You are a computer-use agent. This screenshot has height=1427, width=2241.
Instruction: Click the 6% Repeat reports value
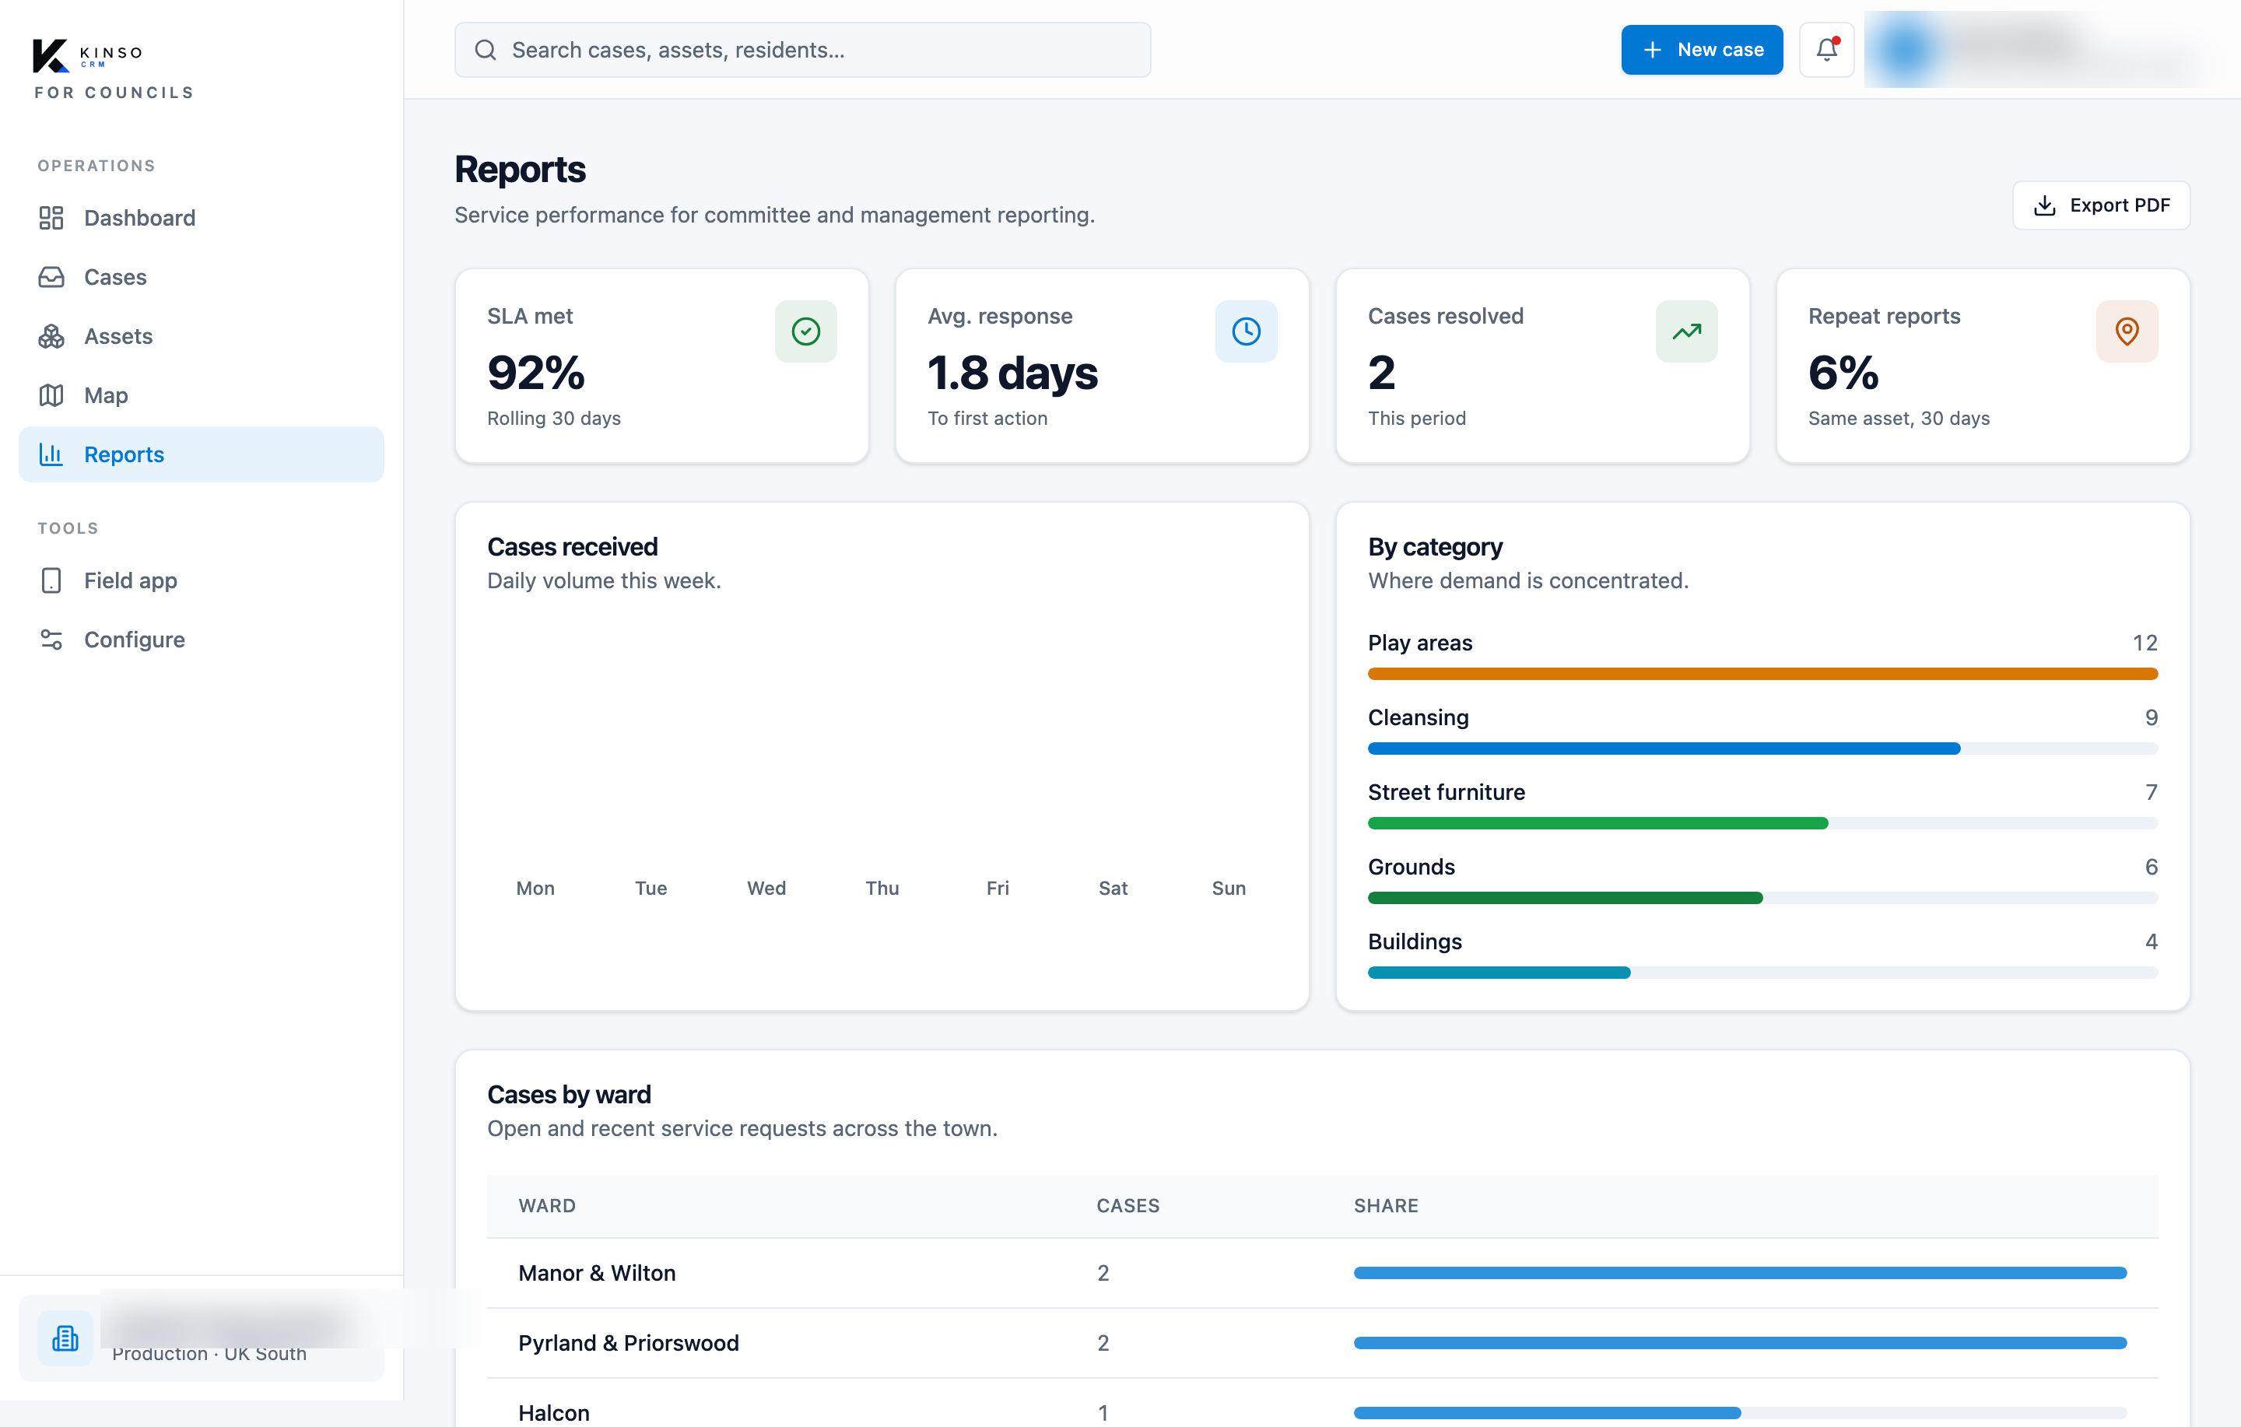(x=1843, y=373)
